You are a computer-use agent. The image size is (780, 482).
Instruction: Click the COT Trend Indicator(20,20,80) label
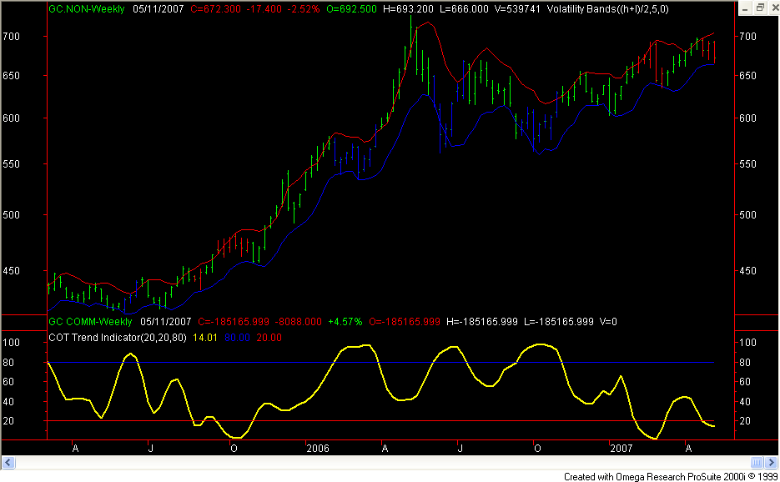(x=118, y=338)
